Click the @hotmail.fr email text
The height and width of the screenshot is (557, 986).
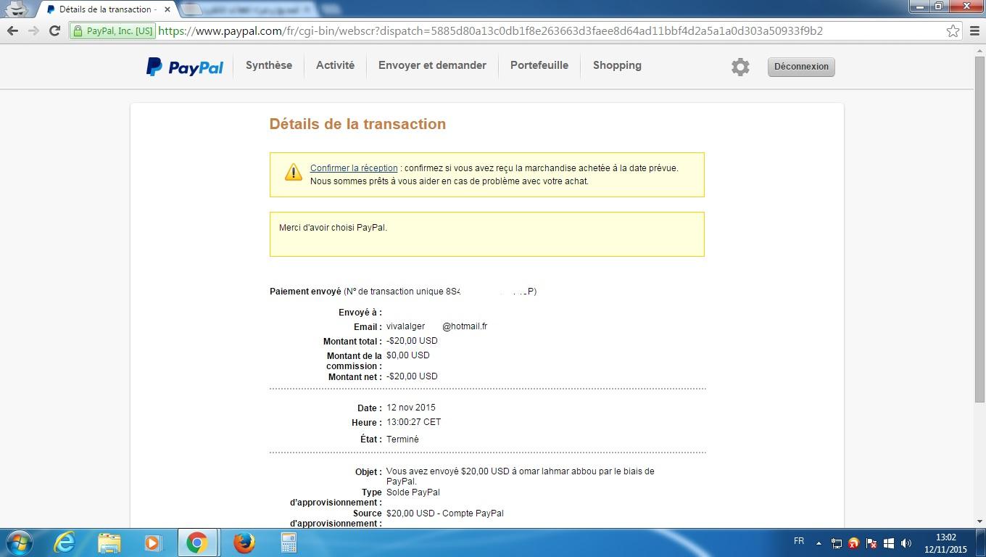pyautogui.click(x=465, y=326)
